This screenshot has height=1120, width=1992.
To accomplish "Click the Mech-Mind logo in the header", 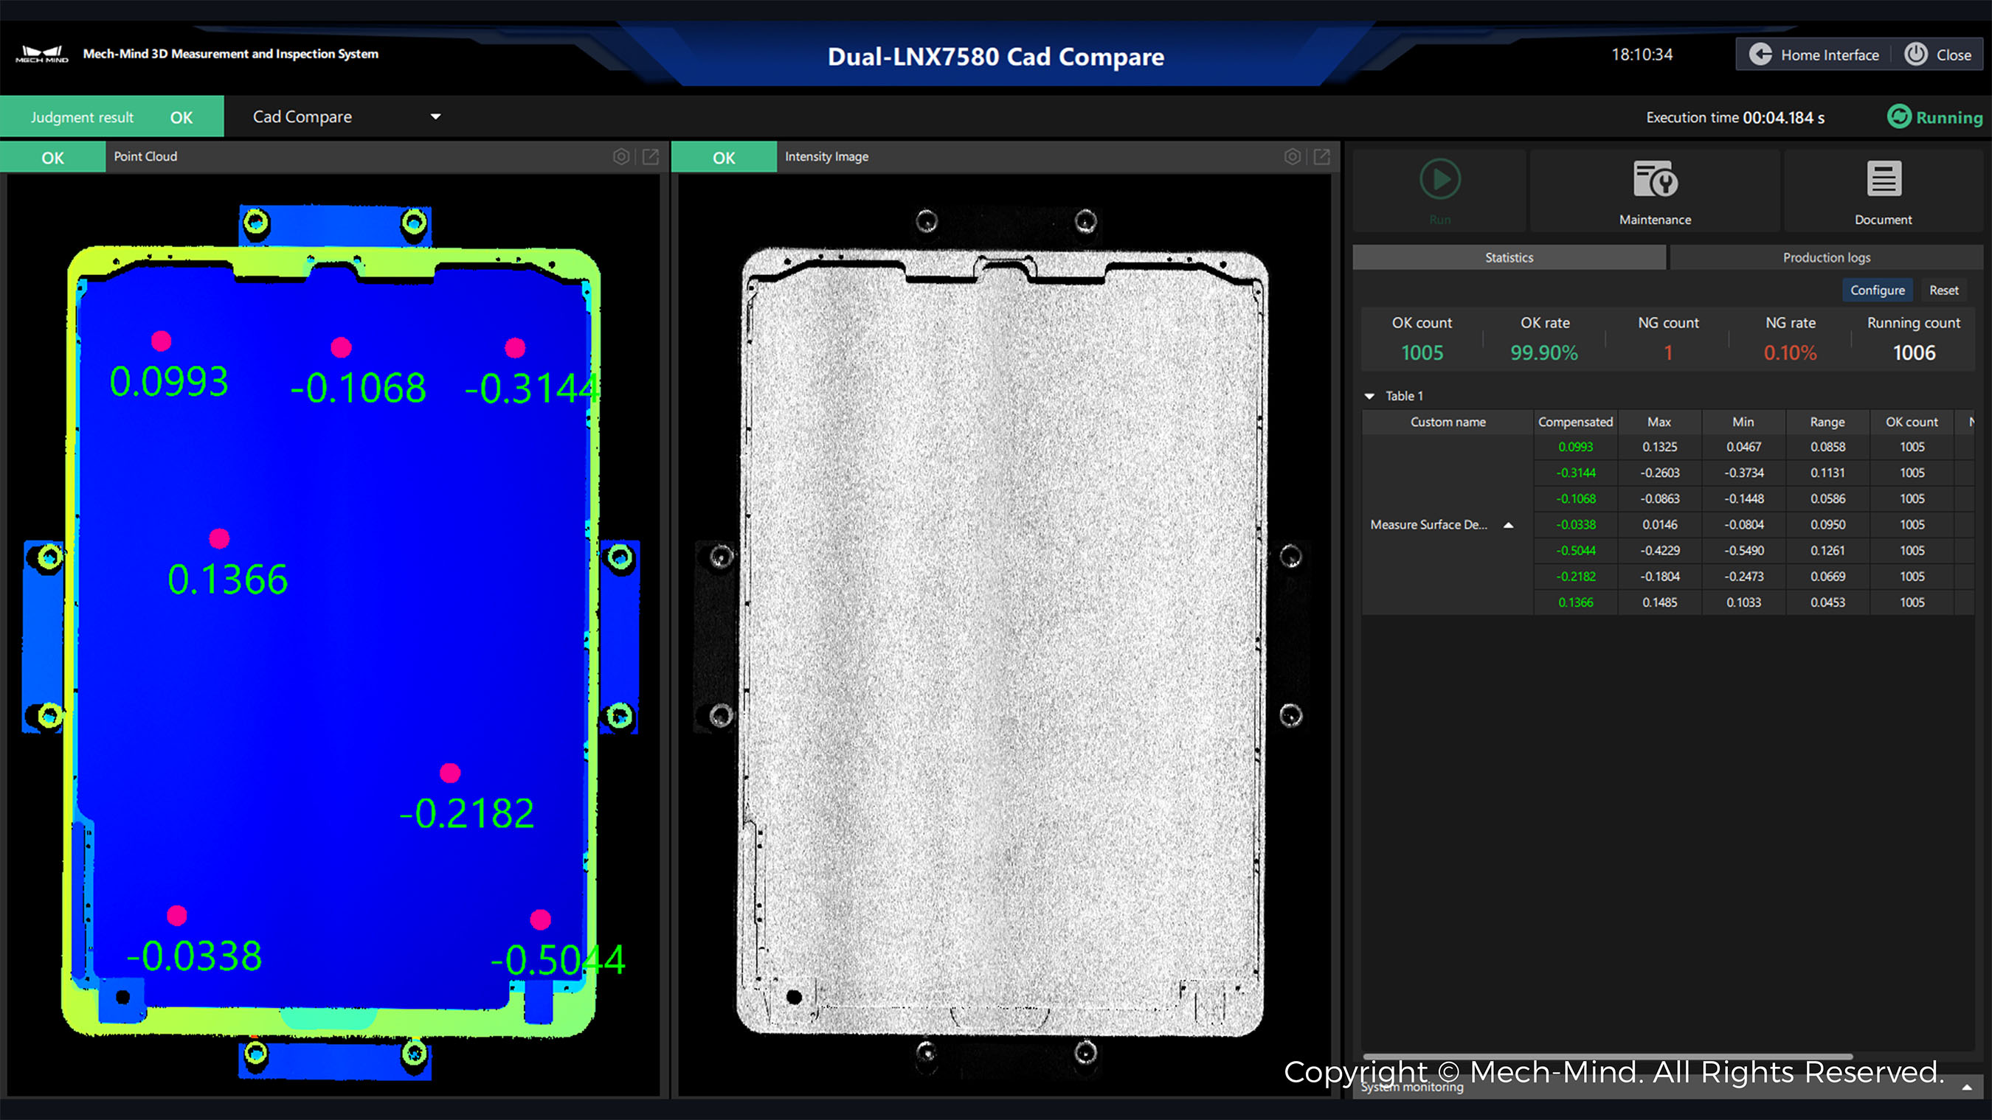I will pyautogui.click(x=42, y=54).
